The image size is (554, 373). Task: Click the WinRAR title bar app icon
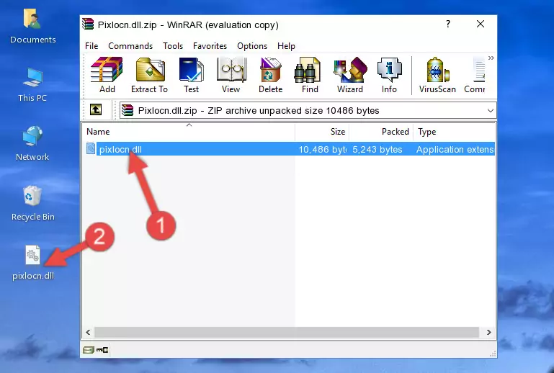pos(88,24)
